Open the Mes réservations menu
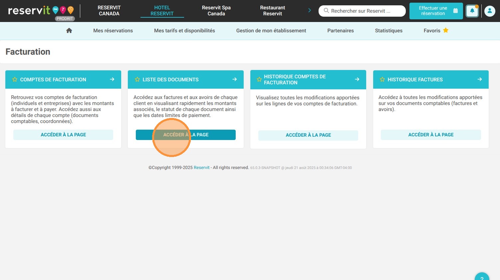 click(113, 31)
